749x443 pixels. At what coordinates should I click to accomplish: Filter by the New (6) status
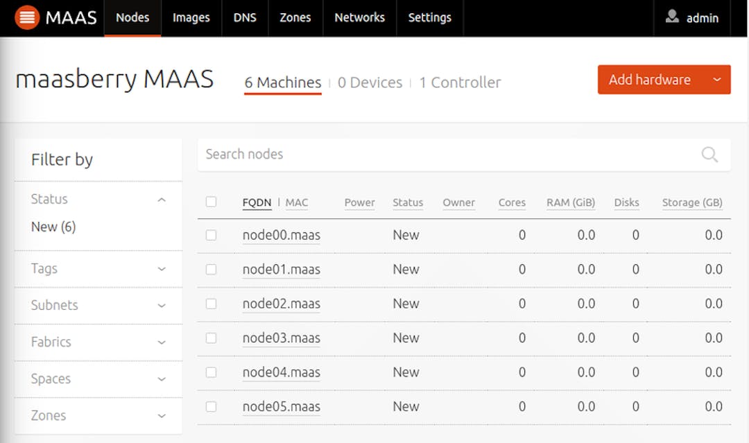(x=53, y=226)
